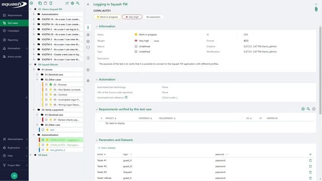Click the copy icon in the tree toolbar
This screenshot has width=322, height=181.
[x=40, y=3]
